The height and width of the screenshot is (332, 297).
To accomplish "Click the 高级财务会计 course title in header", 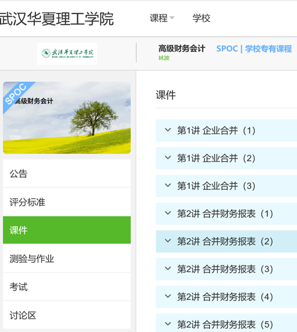I will coord(182,49).
